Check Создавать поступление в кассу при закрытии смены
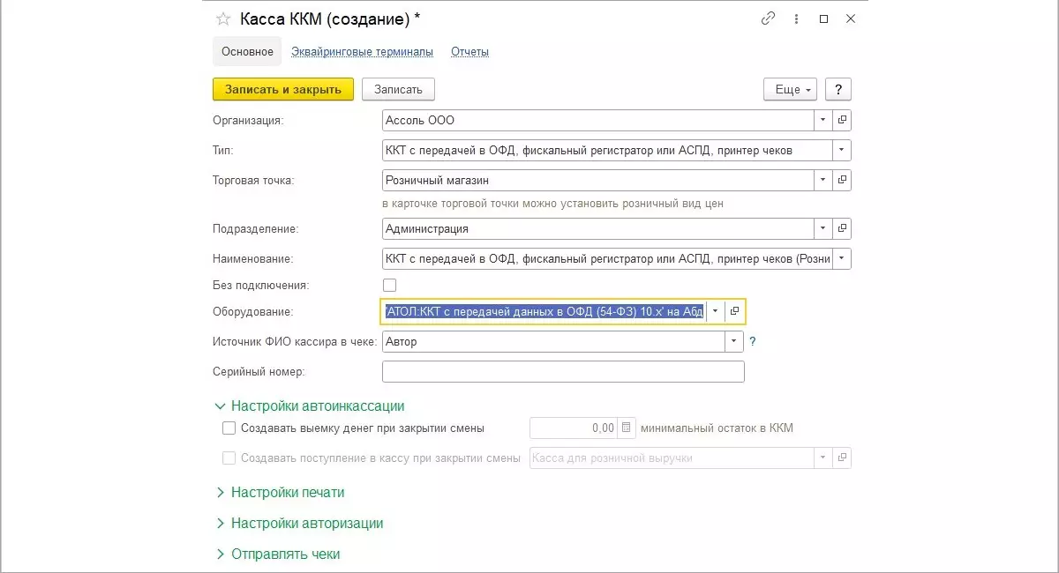Viewport: 1059px width, 573px height. (x=229, y=458)
